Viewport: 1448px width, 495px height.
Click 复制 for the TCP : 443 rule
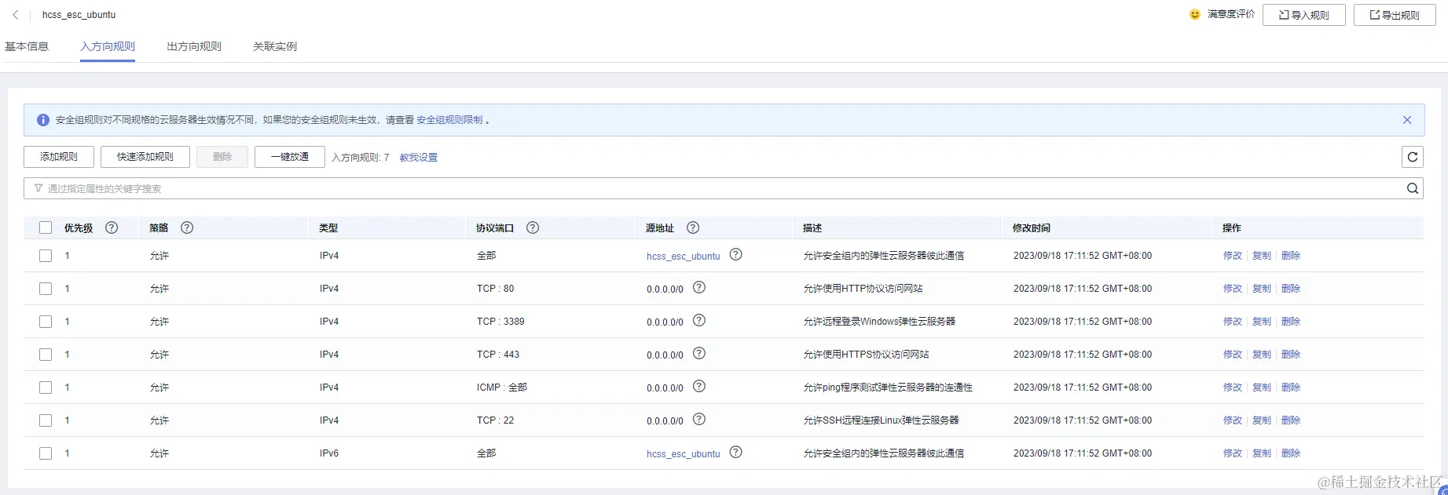[1262, 355]
